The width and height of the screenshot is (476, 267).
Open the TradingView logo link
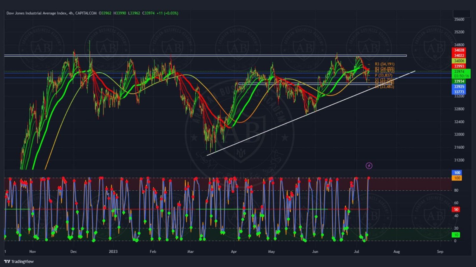(x=19, y=261)
